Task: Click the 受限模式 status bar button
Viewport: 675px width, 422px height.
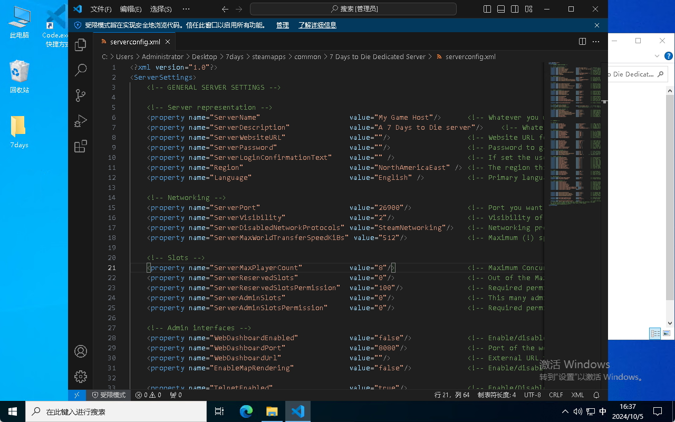Action: pyautogui.click(x=109, y=395)
